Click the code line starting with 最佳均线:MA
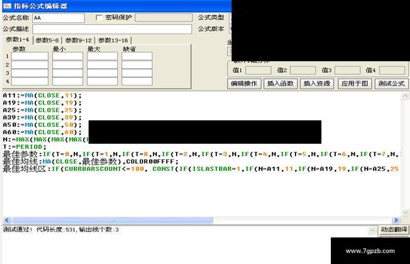Screen dimensions: 410x264 91,162
